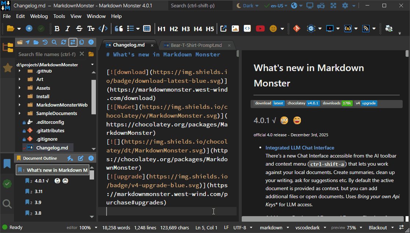The image size is (410, 233).
Task: Click the green checkmark sidebar icon
Action: tap(7, 184)
